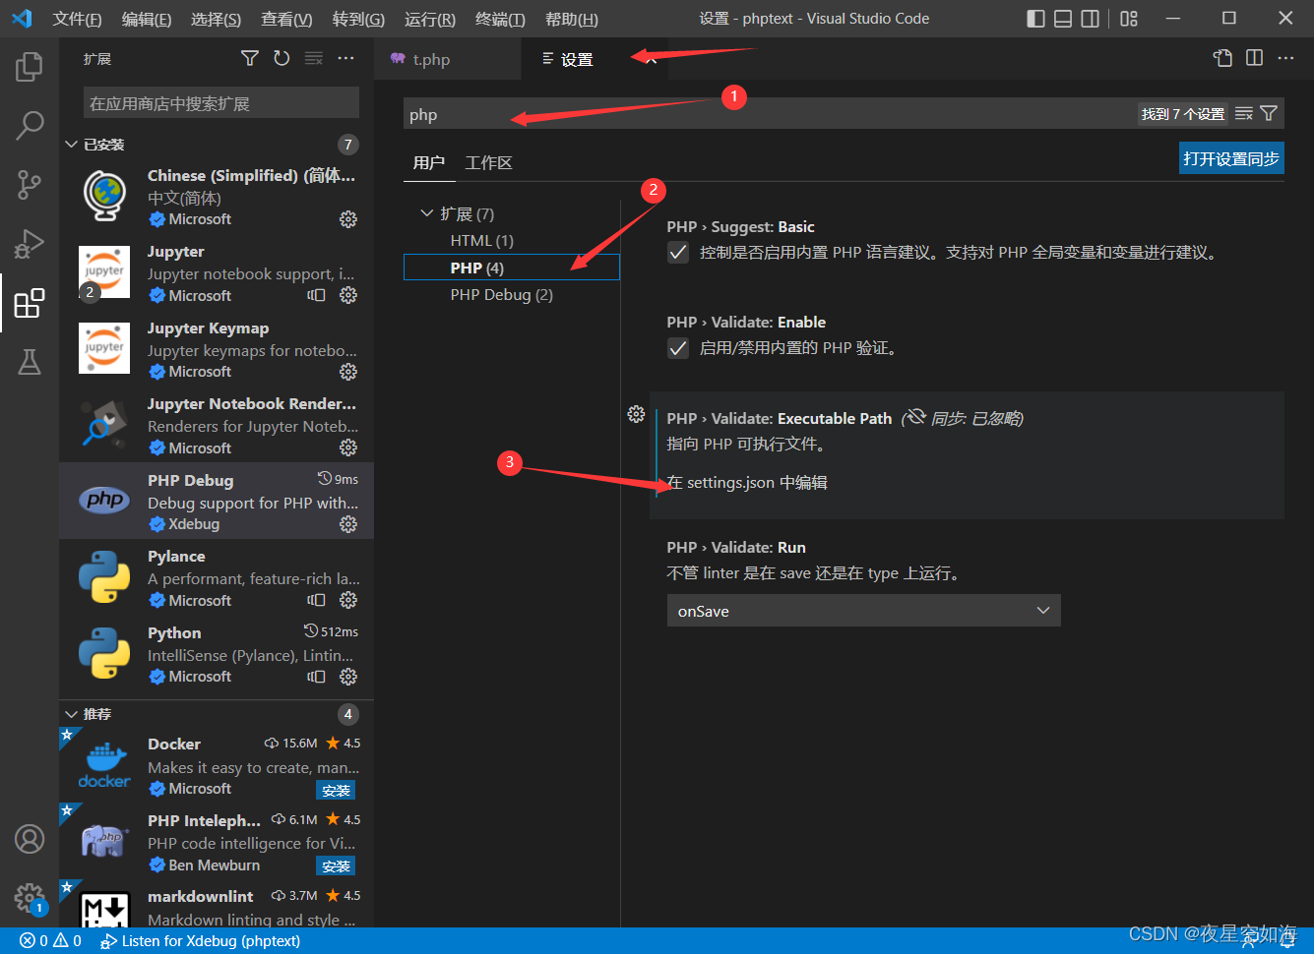
Task: Click the extension marketplace search field
Action: click(x=220, y=103)
